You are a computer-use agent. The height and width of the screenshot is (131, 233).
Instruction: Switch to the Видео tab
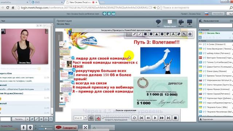click(x=181, y=23)
